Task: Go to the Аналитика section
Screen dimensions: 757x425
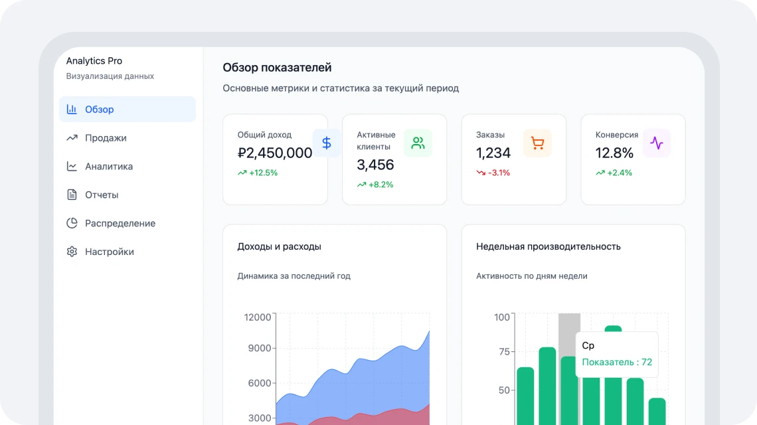Action: click(x=109, y=167)
